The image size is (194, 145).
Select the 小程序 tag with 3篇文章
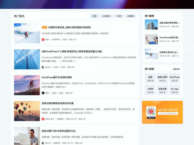[150, 90]
